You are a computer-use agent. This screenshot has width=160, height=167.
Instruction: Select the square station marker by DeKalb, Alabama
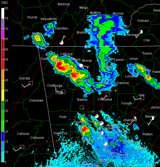coord(31,83)
